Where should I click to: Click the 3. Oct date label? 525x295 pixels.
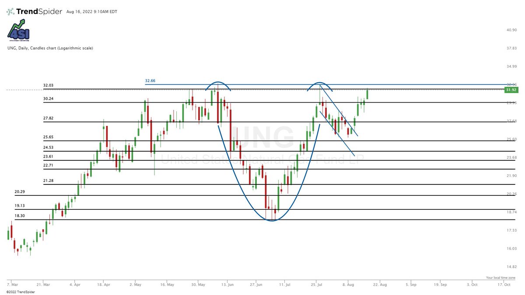(x=471, y=285)
